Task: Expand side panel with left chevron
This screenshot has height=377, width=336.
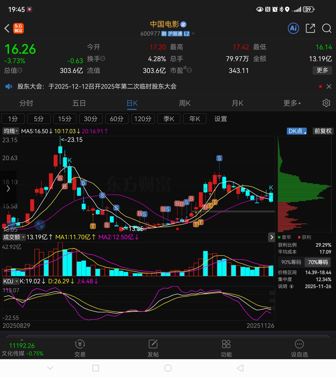Action: click(x=8, y=188)
